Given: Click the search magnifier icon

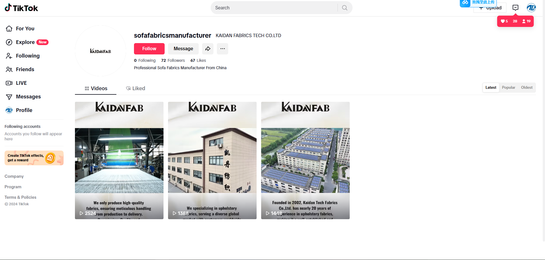Looking at the screenshot, I should click(x=345, y=8).
